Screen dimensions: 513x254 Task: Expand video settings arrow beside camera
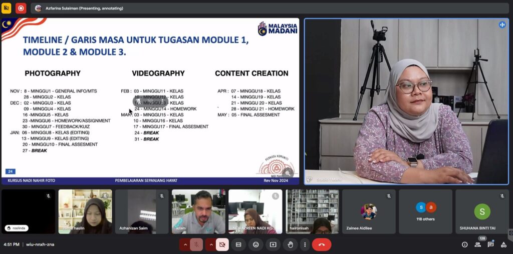(x=211, y=244)
